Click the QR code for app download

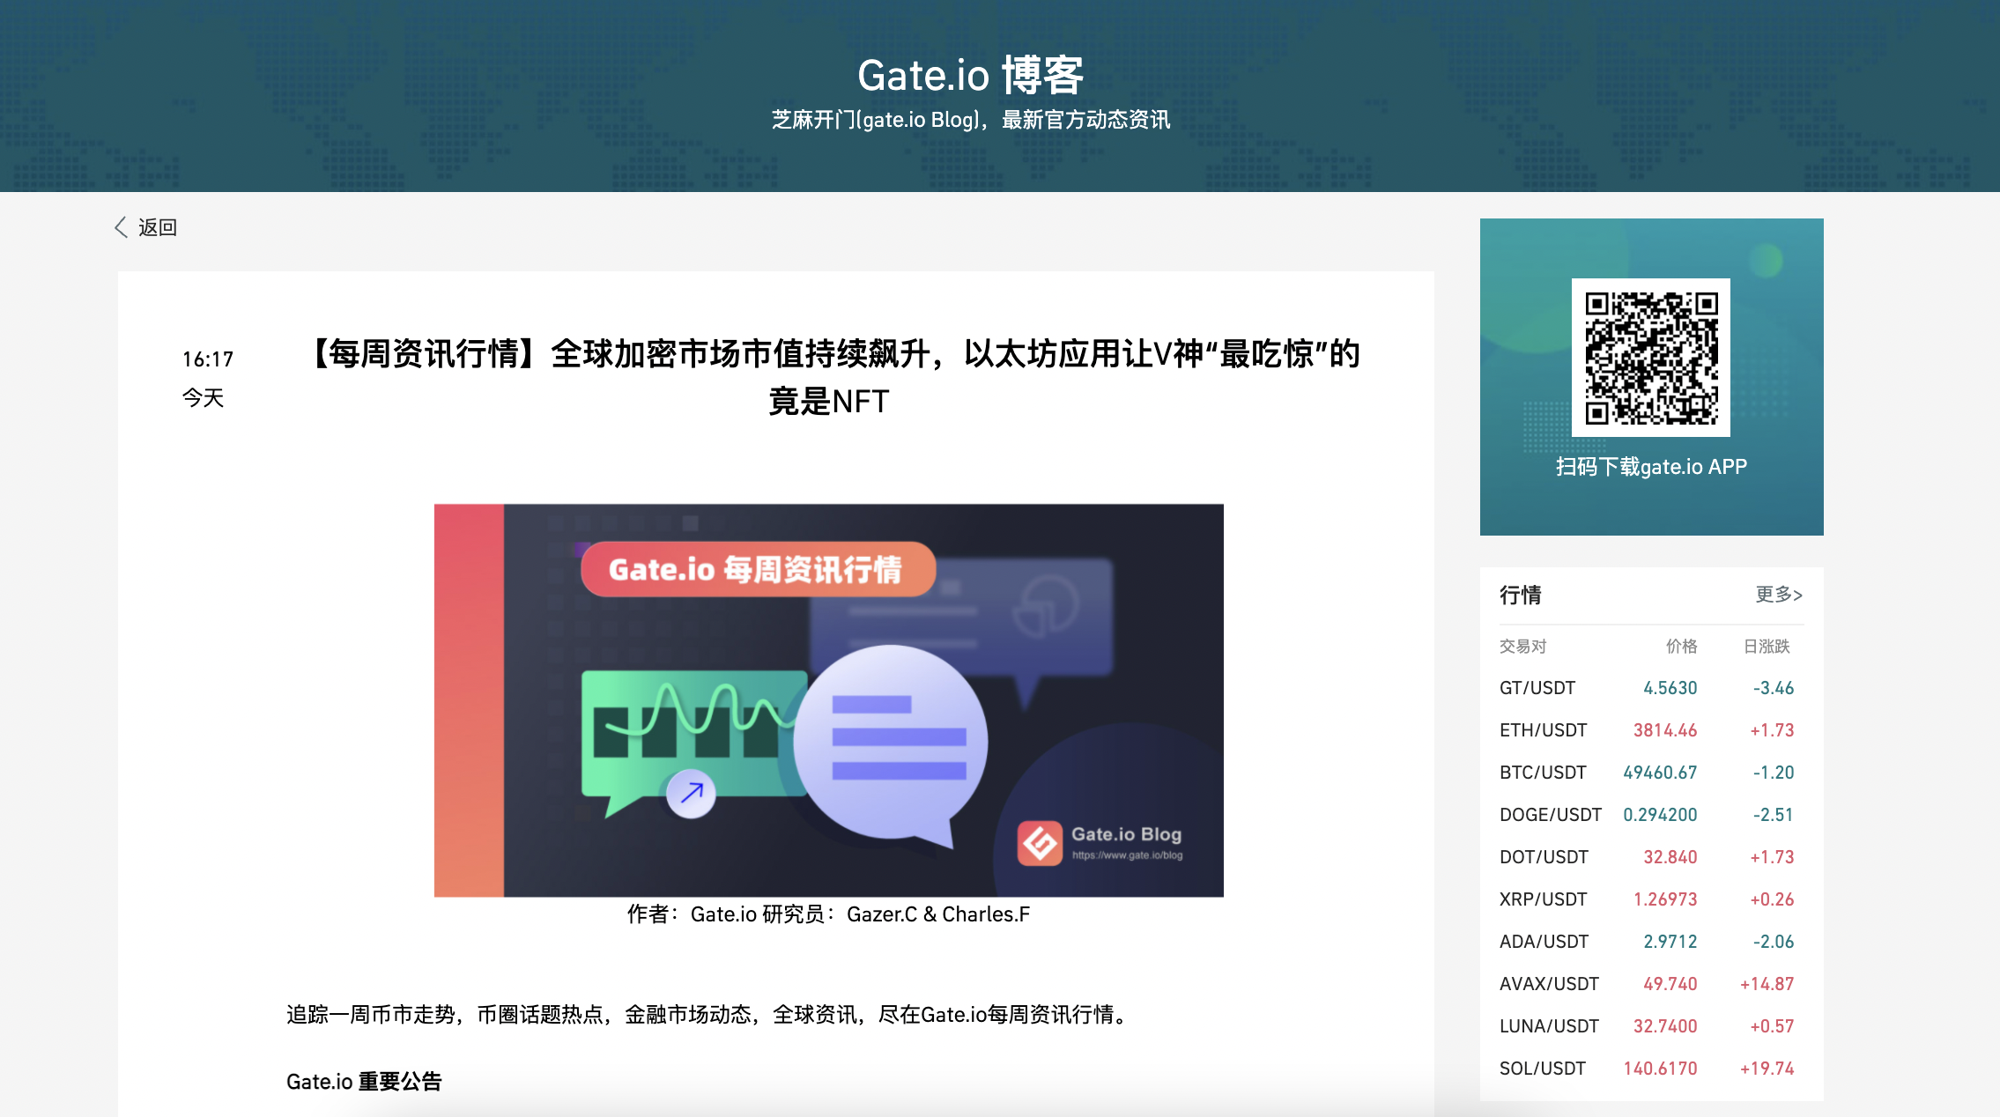[x=1650, y=357]
